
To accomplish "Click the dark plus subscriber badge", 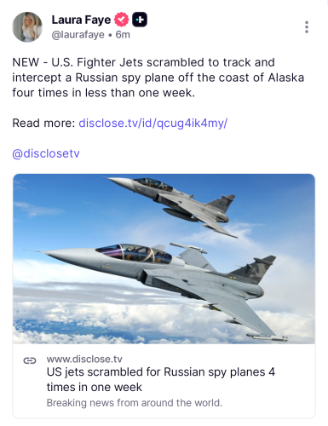I will pos(140,20).
